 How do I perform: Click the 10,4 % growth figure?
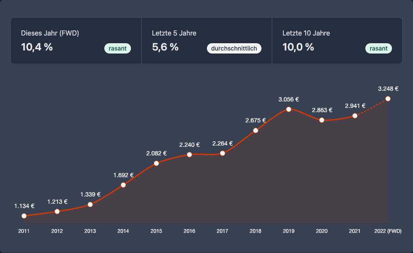[x=37, y=47]
